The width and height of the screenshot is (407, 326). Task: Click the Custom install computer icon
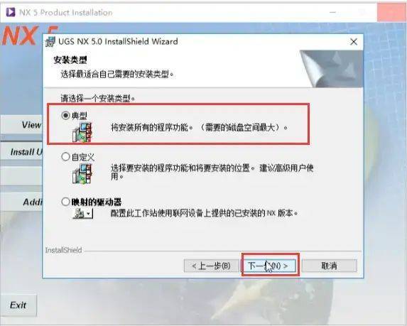click(x=82, y=174)
